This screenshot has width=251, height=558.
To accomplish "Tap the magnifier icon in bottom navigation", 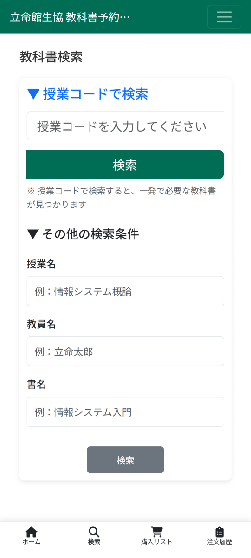I will point(94,532).
